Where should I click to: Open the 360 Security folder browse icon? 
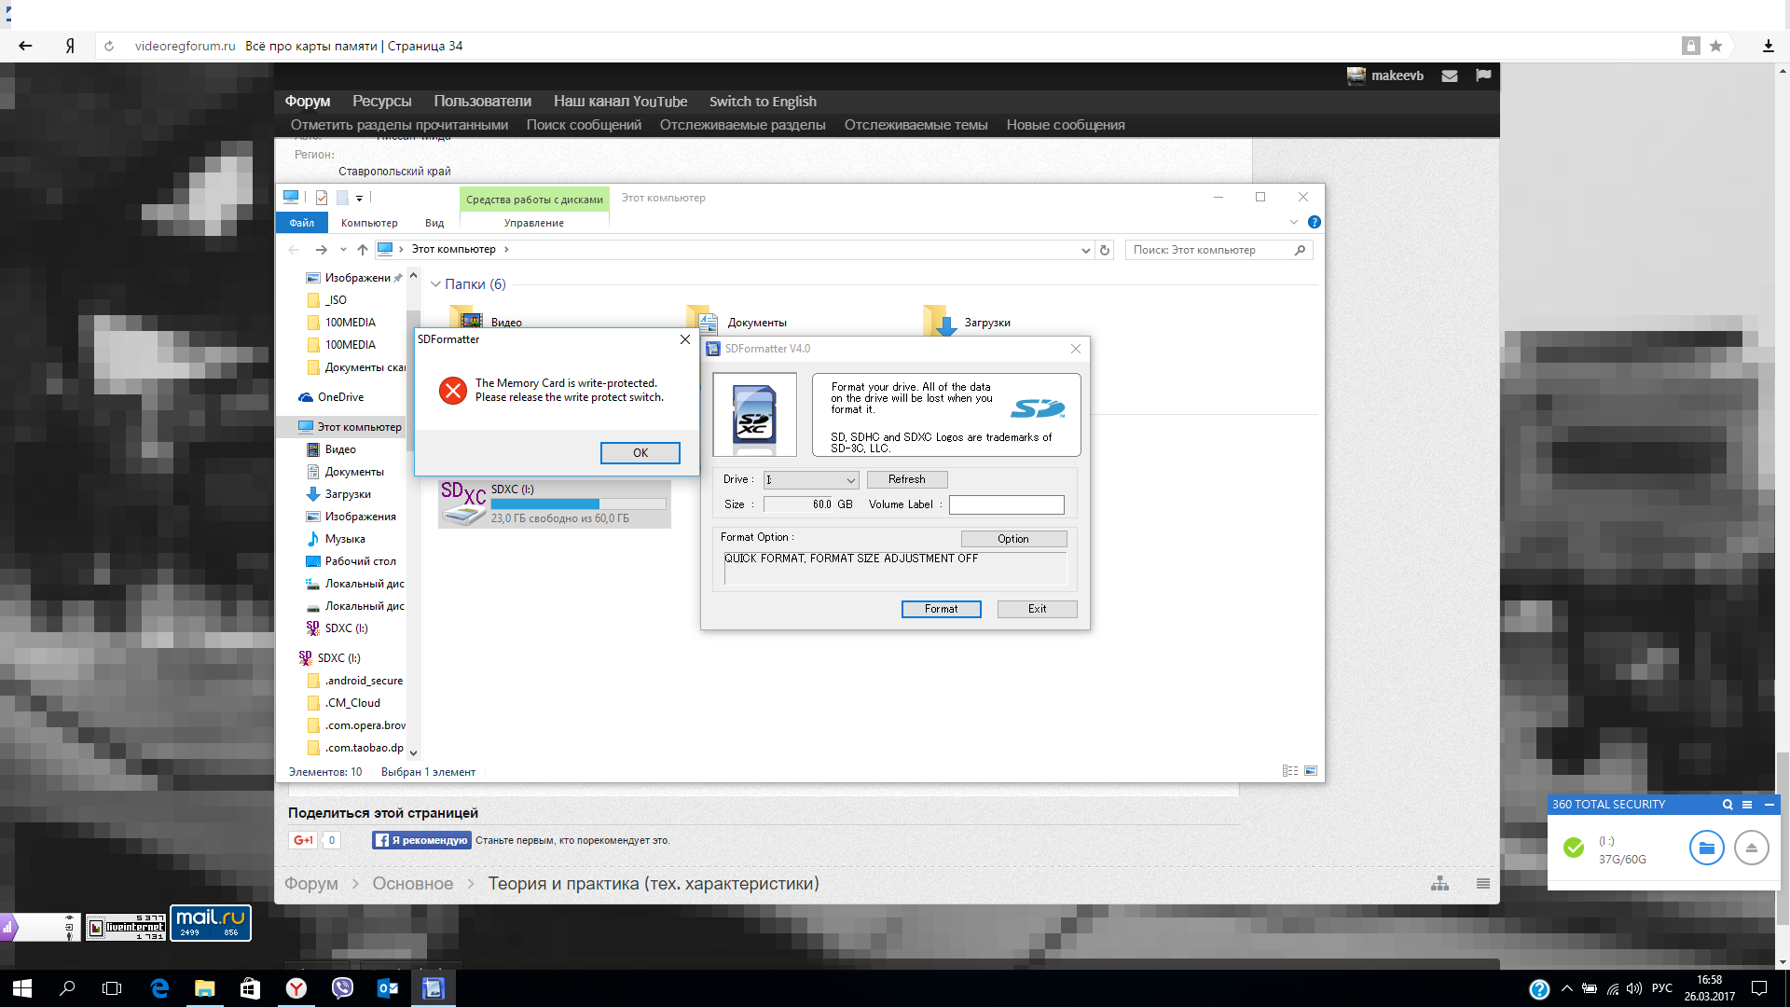pos(1706,848)
